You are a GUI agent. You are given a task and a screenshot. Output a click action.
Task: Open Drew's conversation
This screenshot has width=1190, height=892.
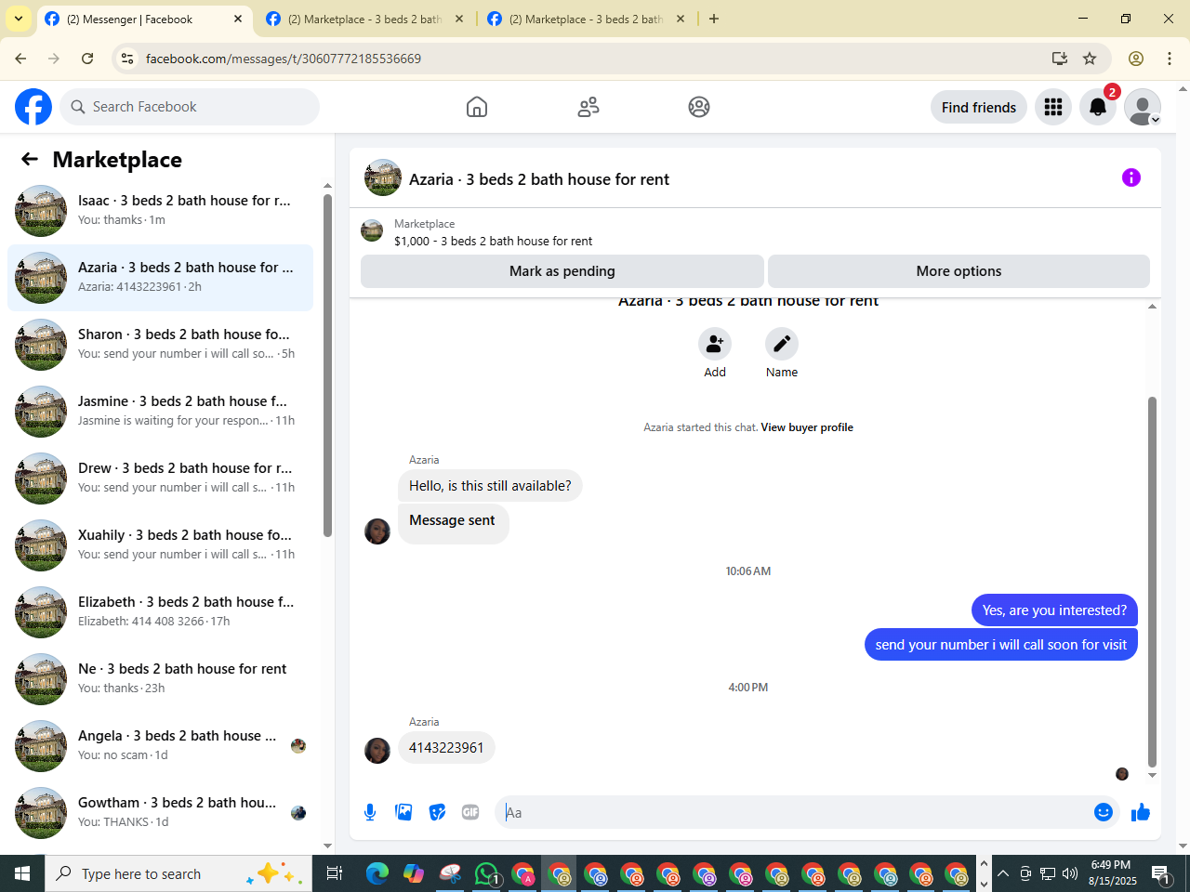pyautogui.click(x=160, y=479)
